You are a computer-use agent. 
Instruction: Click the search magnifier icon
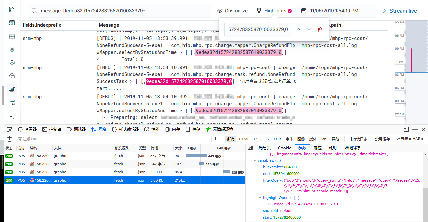(x=34, y=11)
